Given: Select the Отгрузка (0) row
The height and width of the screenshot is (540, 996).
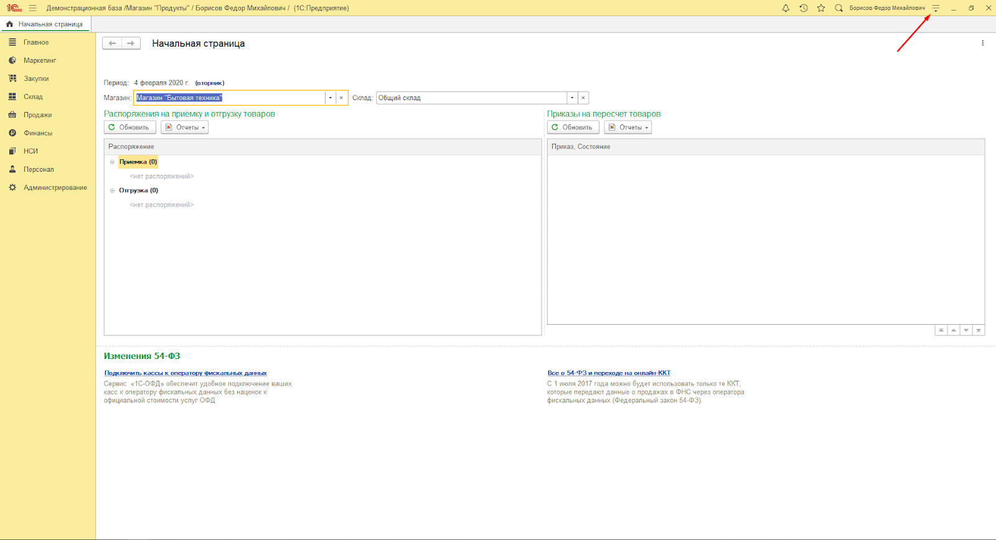Looking at the screenshot, I should click(x=139, y=190).
